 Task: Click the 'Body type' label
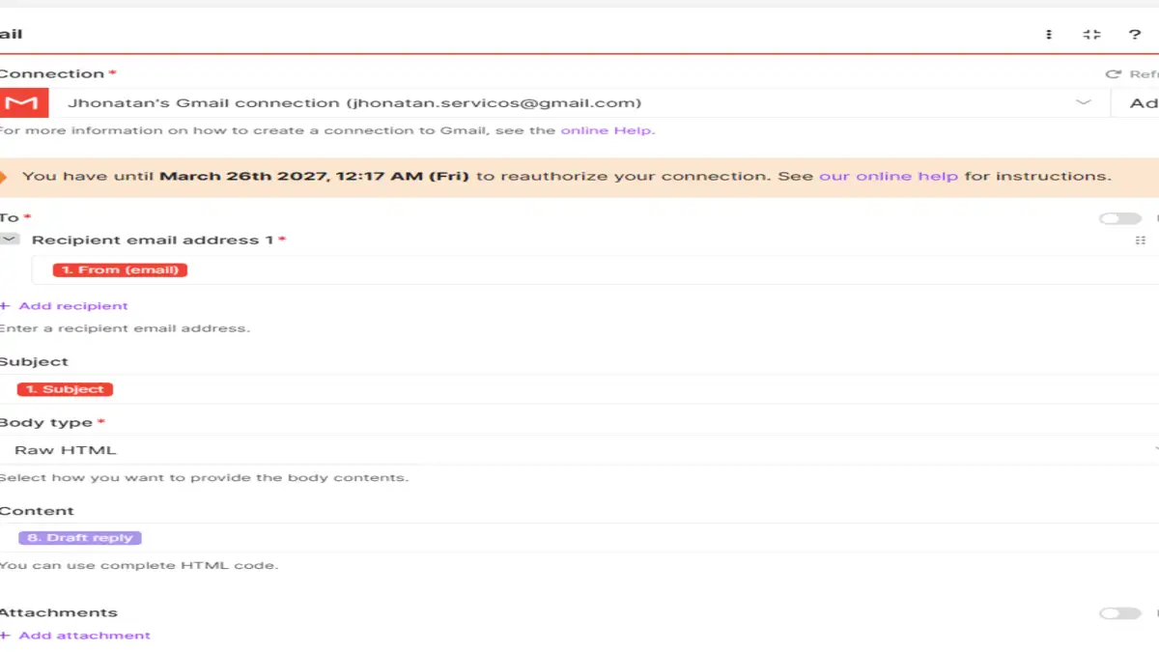point(45,423)
